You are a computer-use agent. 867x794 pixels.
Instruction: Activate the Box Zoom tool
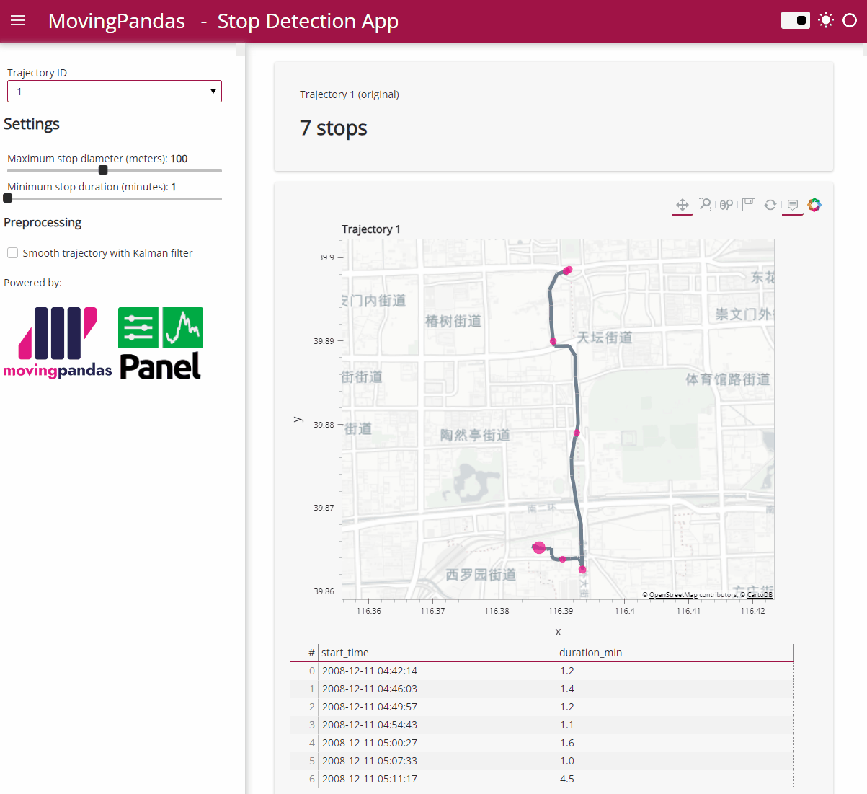(704, 205)
